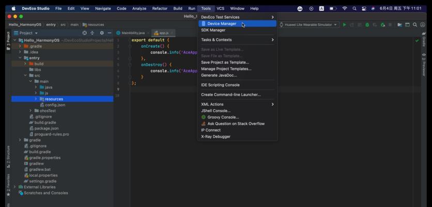Screen dimensions: 432x207
Task: Click the green Run button
Action: tap(344, 25)
